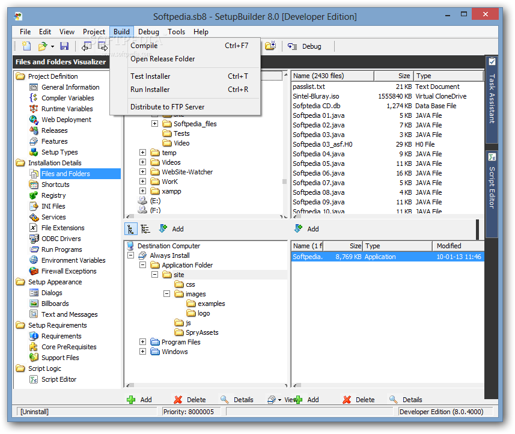Click the Save floppy disk icon
The width and height of the screenshot is (515, 434).
click(64, 46)
